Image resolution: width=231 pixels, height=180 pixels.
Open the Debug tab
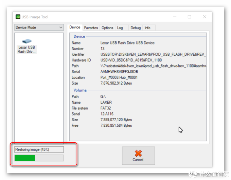click(136, 28)
